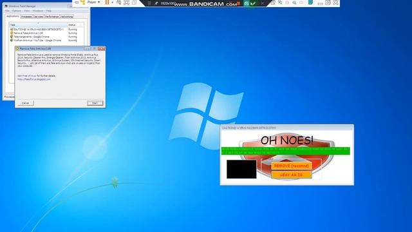The height and width of the screenshot is (232, 412).
Task: Open the Player dropdown in the VM toolbar
Action: (x=93, y=2)
